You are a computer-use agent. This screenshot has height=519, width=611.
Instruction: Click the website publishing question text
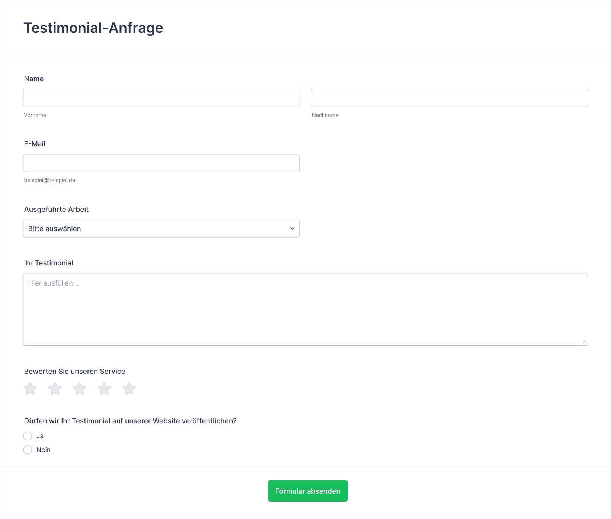click(x=130, y=421)
